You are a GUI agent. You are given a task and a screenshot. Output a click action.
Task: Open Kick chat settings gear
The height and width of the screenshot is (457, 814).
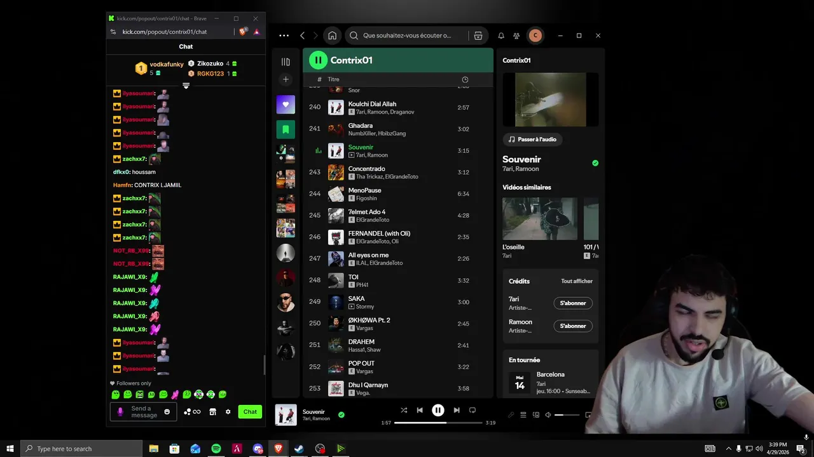(228, 412)
